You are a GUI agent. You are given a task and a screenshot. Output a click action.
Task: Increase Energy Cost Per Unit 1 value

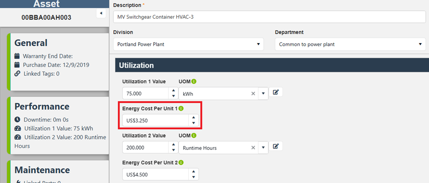[193, 117]
